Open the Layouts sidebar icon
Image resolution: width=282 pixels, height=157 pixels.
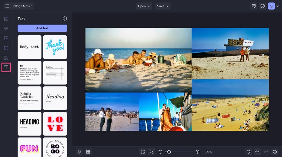pos(6,38)
